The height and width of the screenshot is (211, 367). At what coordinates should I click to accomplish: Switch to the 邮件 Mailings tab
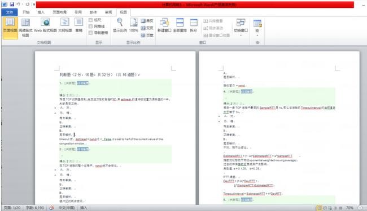(x=93, y=12)
